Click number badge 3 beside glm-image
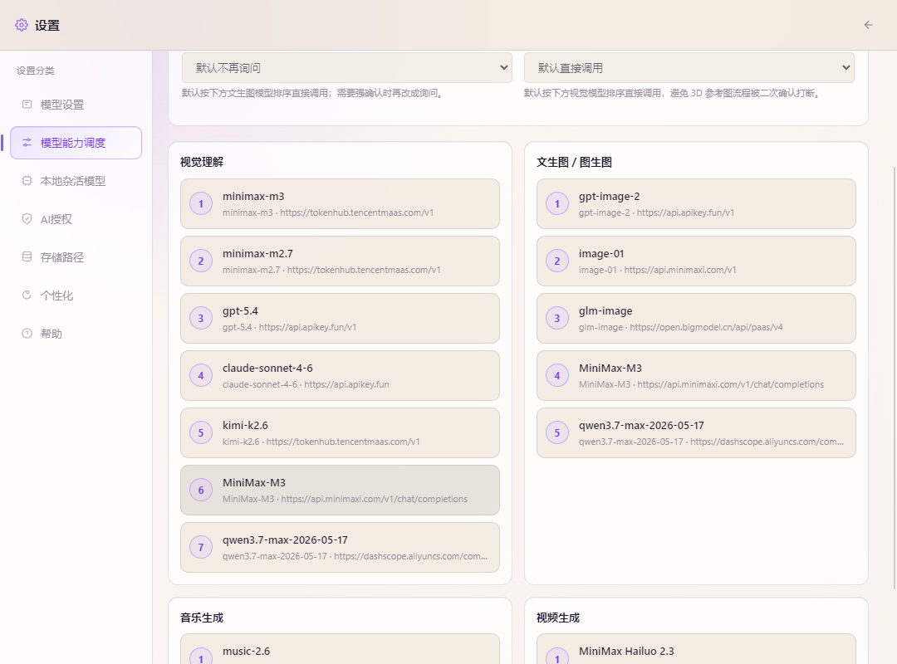 557,318
